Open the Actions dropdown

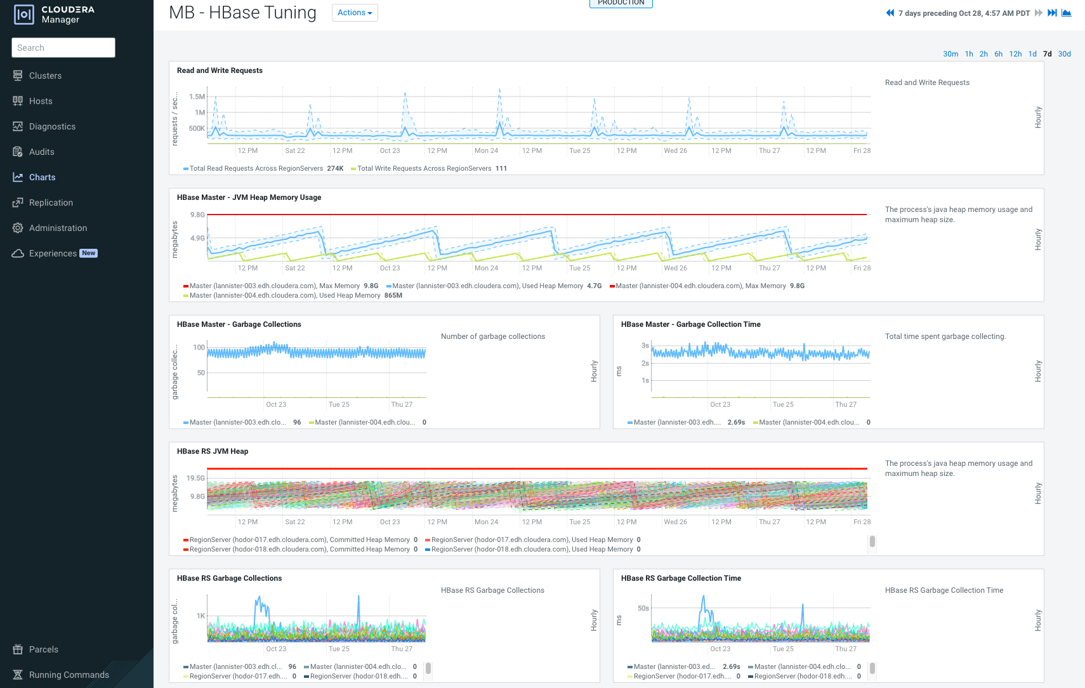click(x=354, y=12)
